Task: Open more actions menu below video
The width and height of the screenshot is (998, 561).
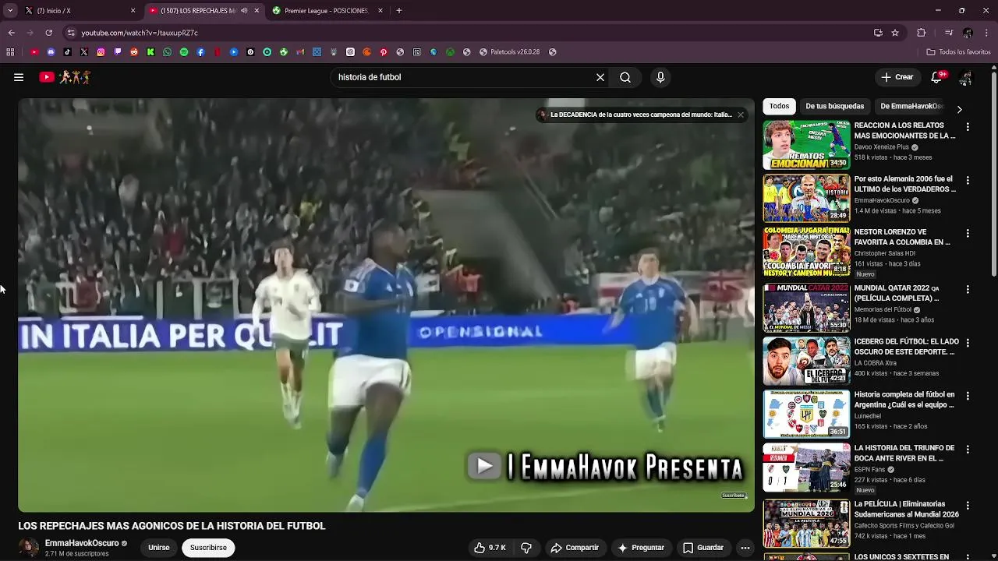Action: coord(745,548)
